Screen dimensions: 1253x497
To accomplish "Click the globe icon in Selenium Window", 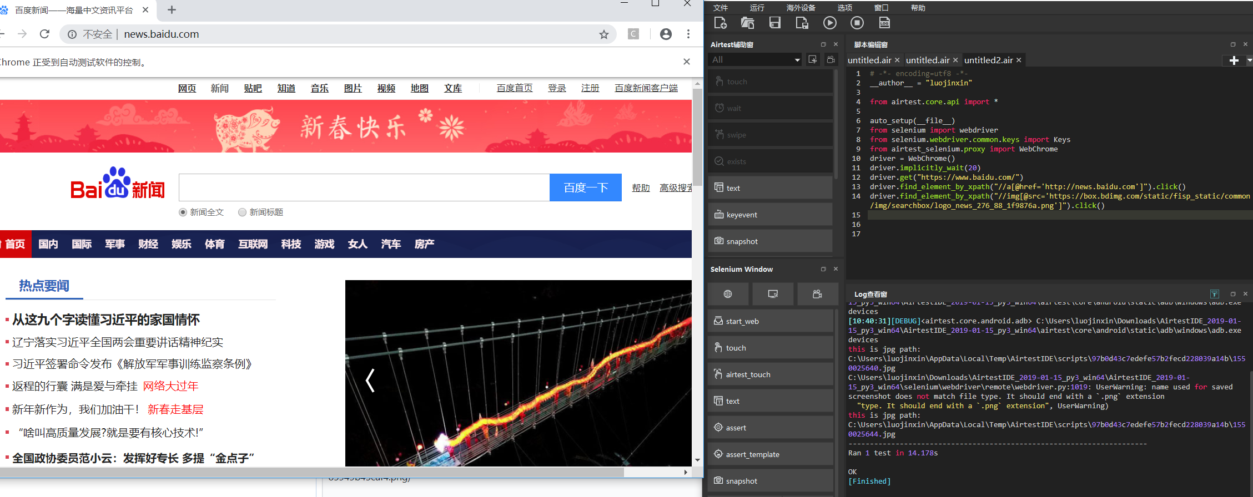I will tap(728, 294).
